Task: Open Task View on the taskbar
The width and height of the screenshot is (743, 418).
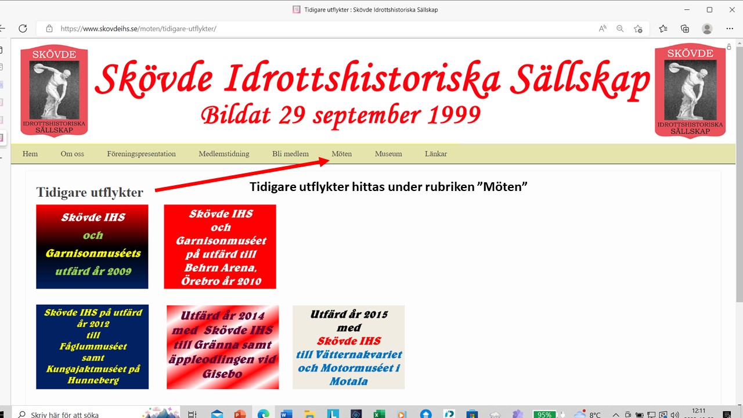Action: click(193, 414)
